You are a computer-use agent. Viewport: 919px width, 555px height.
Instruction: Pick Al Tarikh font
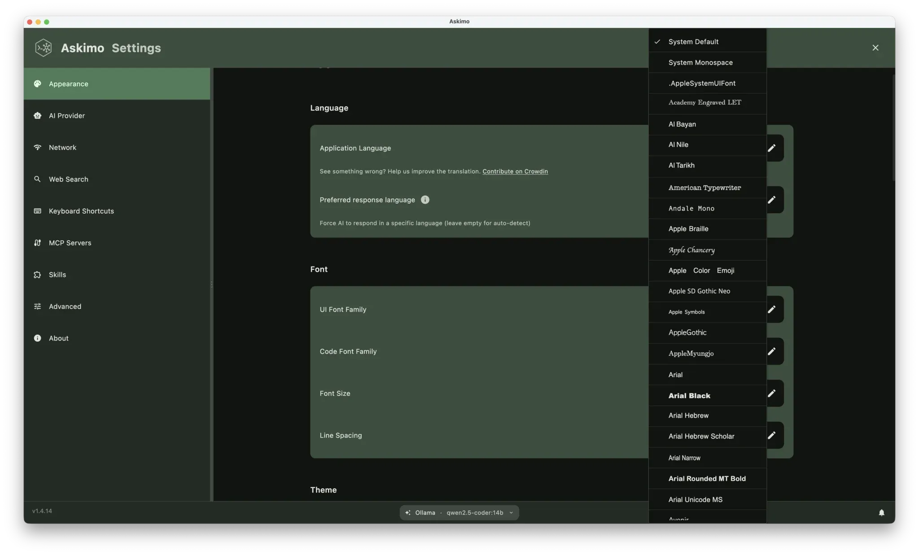(x=708, y=166)
